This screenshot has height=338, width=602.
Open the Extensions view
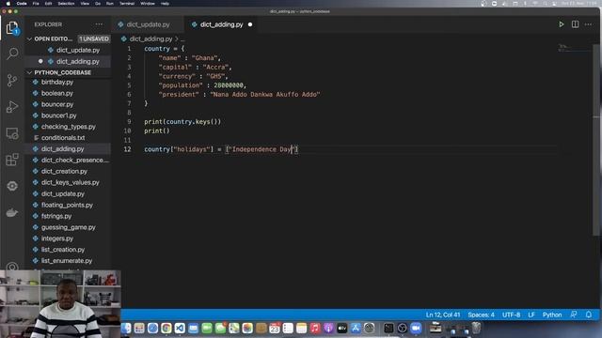point(12,160)
